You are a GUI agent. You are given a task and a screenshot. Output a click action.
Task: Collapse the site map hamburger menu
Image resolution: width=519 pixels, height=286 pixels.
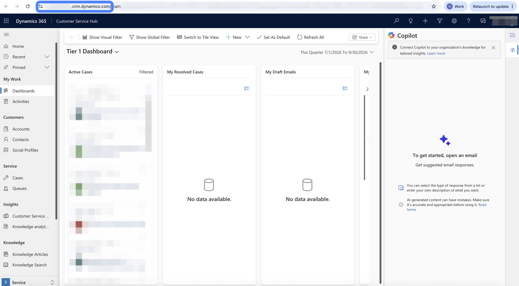(x=6, y=35)
